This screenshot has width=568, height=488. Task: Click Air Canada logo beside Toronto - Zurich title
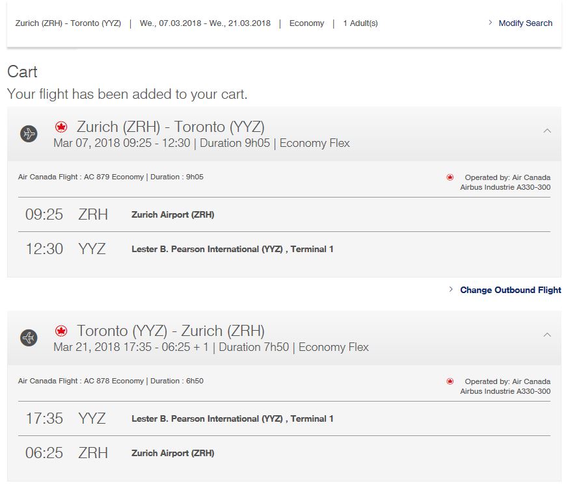tap(62, 331)
